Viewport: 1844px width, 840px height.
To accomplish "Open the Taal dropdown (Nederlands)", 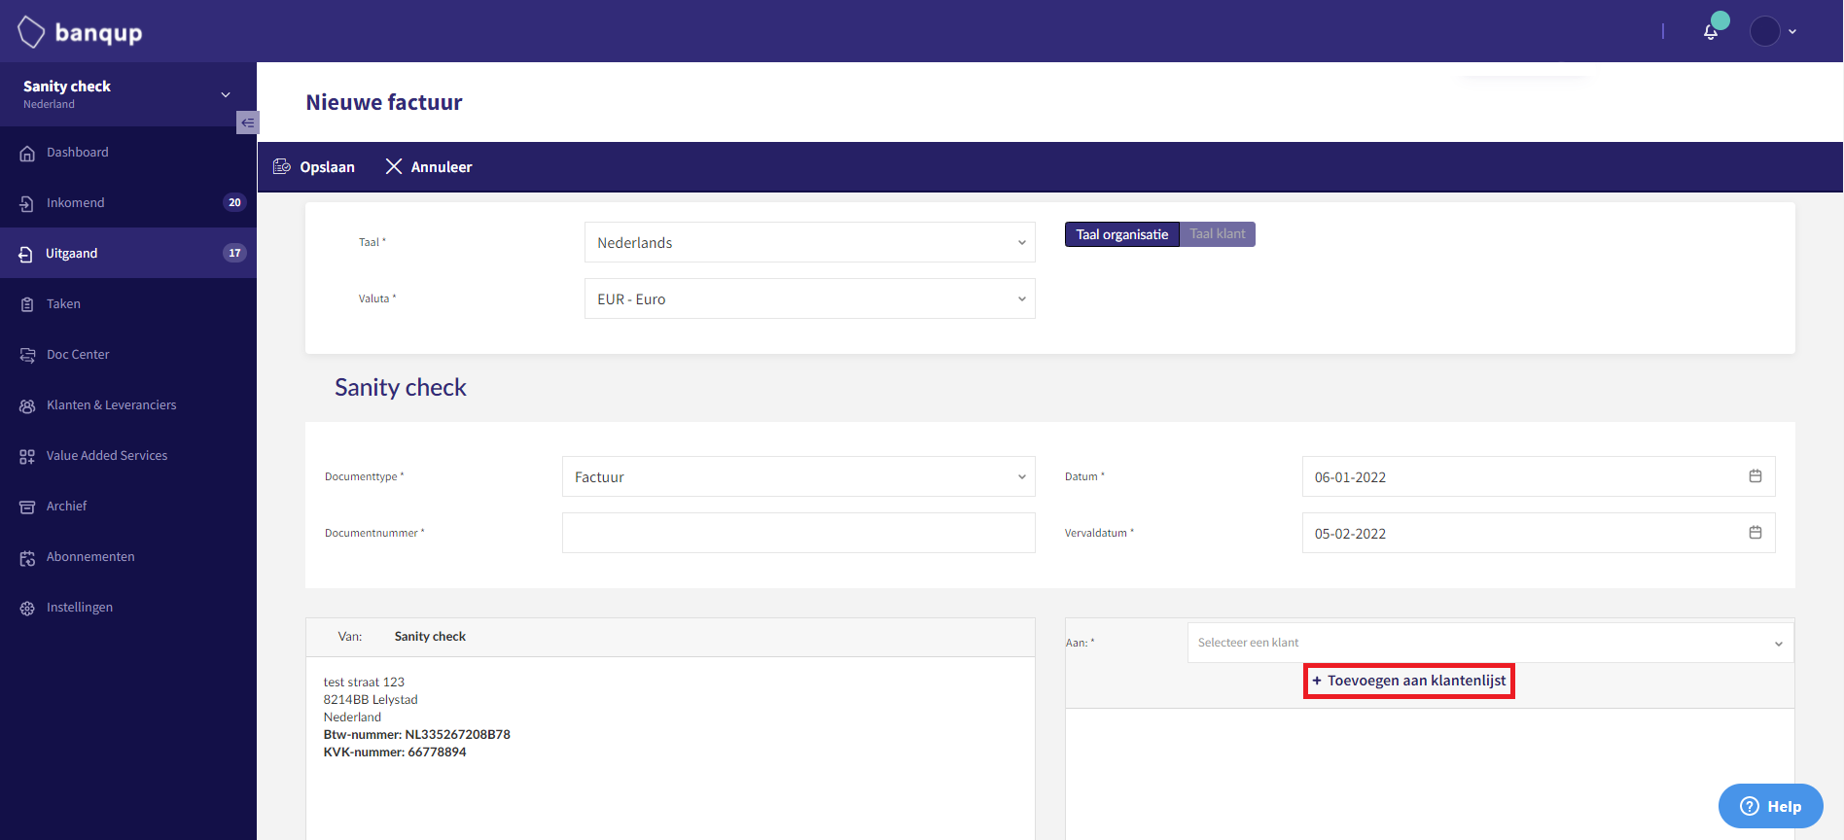I will tap(810, 242).
